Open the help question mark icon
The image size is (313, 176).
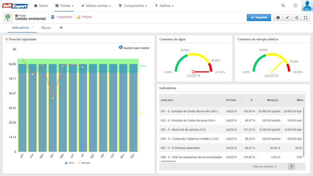pyautogui.click(x=295, y=5)
